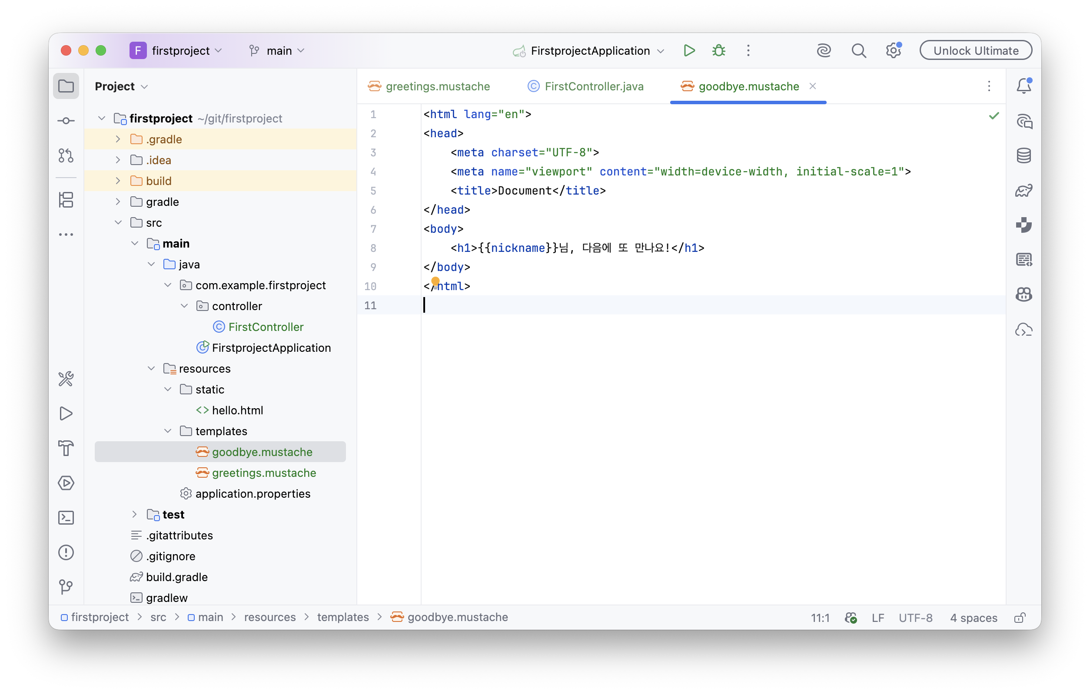The height and width of the screenshot is (694, 1090).
Task: Open the Commit tool window
Action: point(66,121)
